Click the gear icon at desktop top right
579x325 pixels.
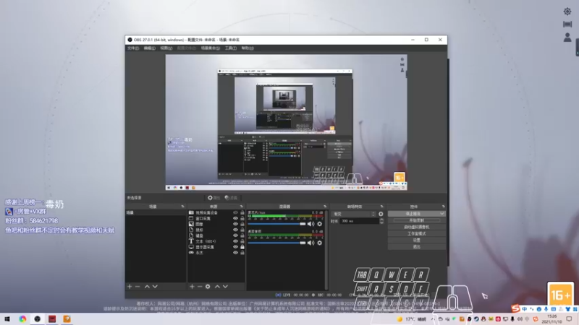pyautogui.click(x=567, y=12)
